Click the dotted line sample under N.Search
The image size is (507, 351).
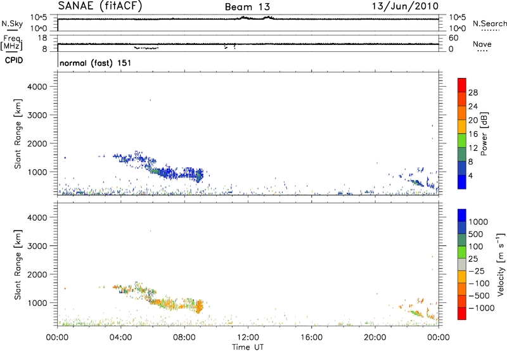click(490, 30)
